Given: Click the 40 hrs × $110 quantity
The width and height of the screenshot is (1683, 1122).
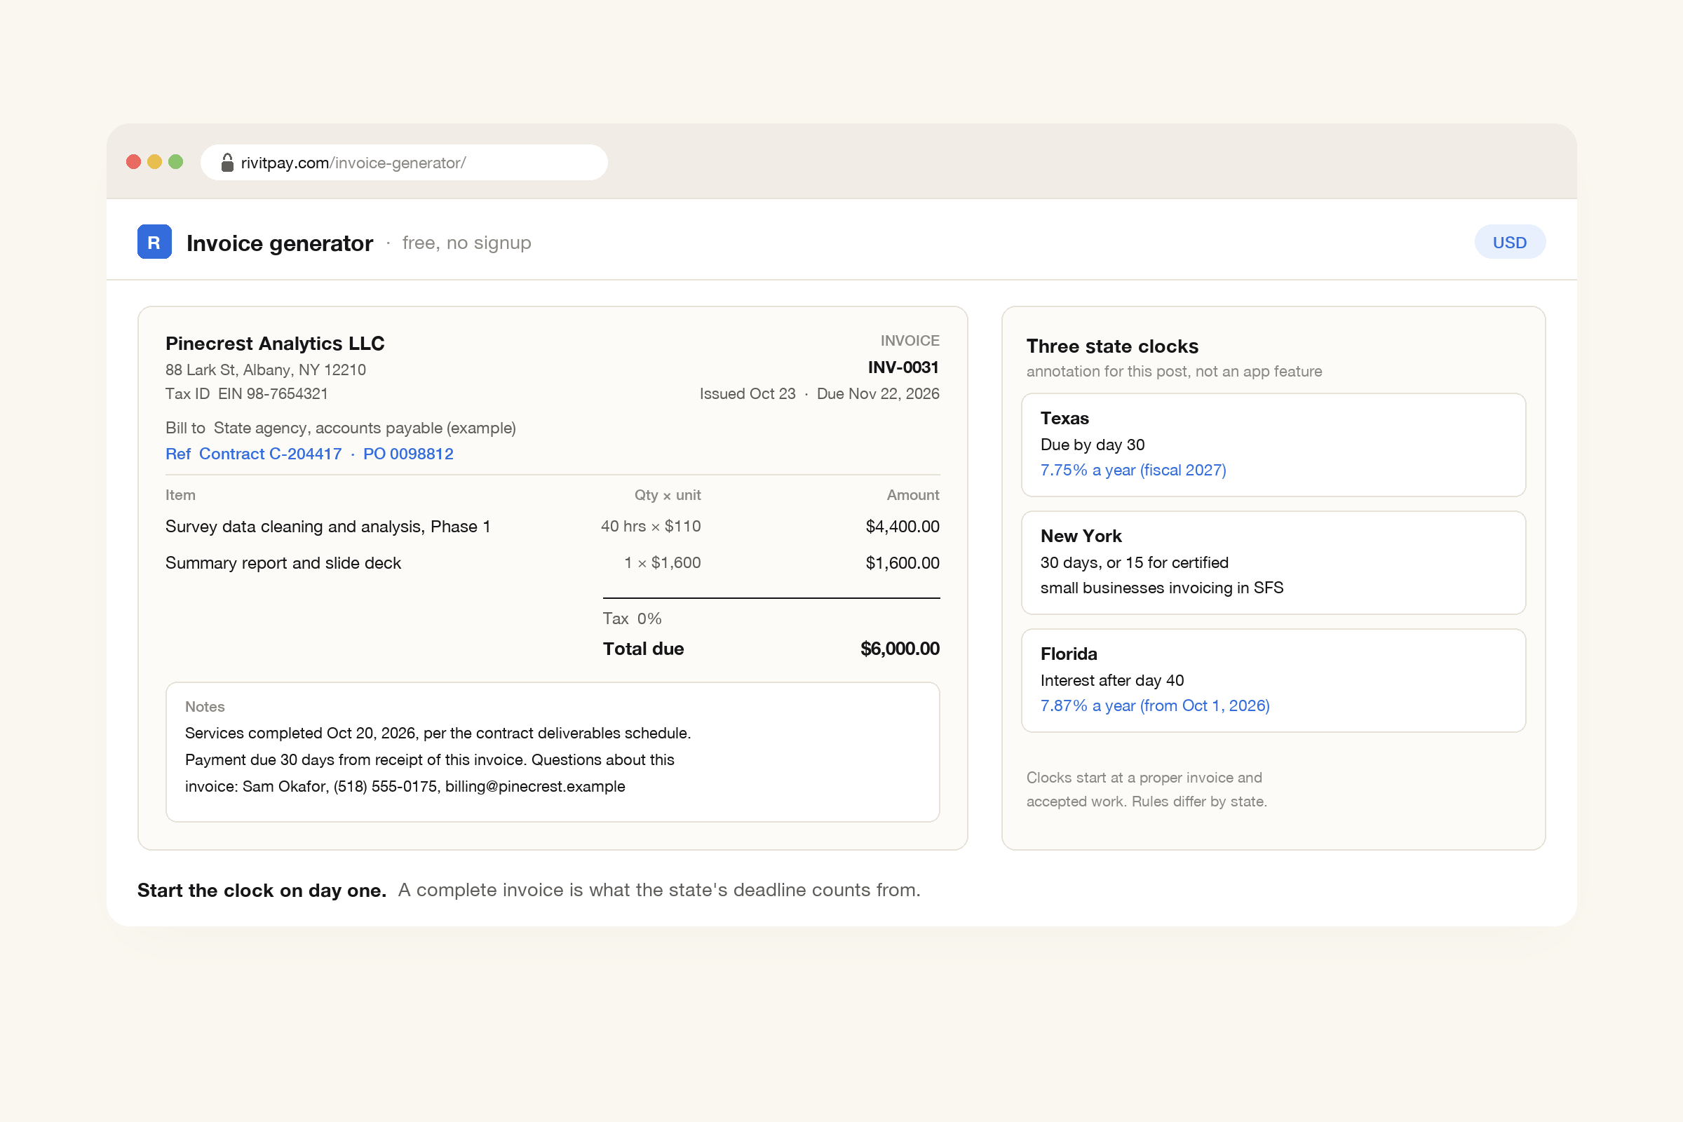Looking at the screenshot, I should [651, 527].
